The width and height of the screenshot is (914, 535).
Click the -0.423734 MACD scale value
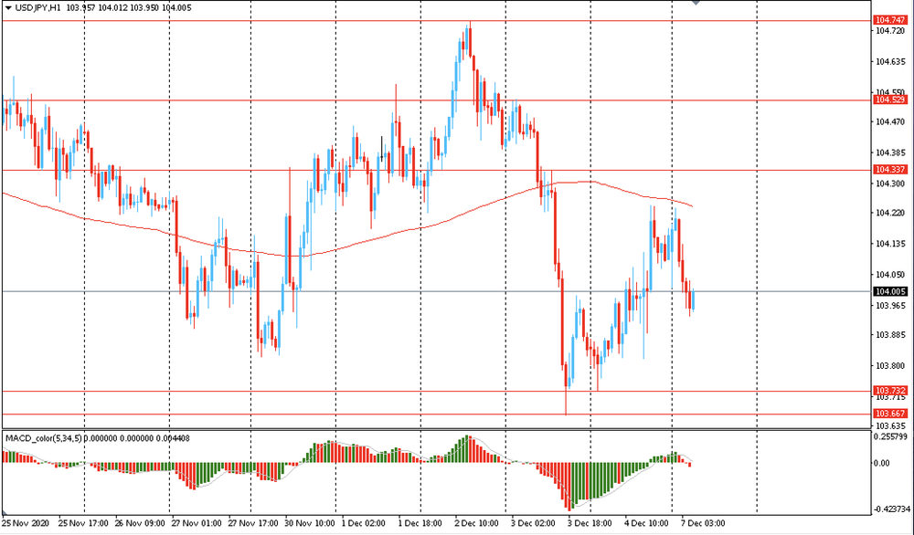click(x=890, y=509)
